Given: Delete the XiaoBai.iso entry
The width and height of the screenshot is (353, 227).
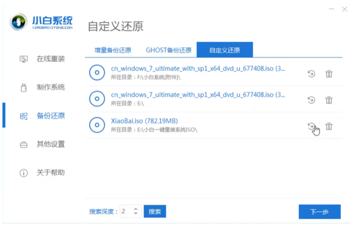Looking at the screenshot, I should (x=329, y=126).
